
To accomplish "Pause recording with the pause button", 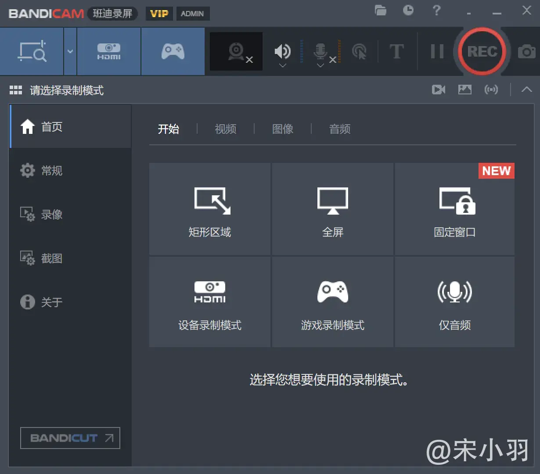I will tap(437, 52).
